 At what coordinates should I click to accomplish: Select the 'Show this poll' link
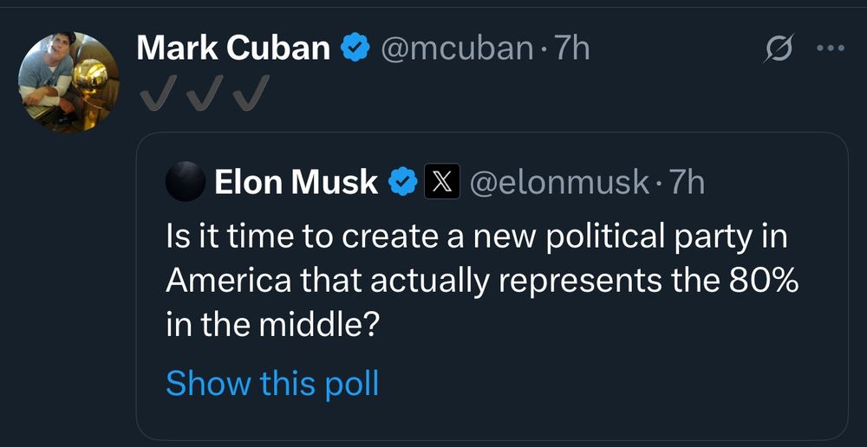click(x=272, y=382)
